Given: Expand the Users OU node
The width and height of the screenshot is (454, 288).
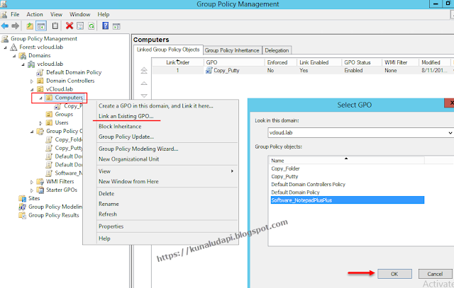Looking at the screenshot, I should tap(41, 123).
